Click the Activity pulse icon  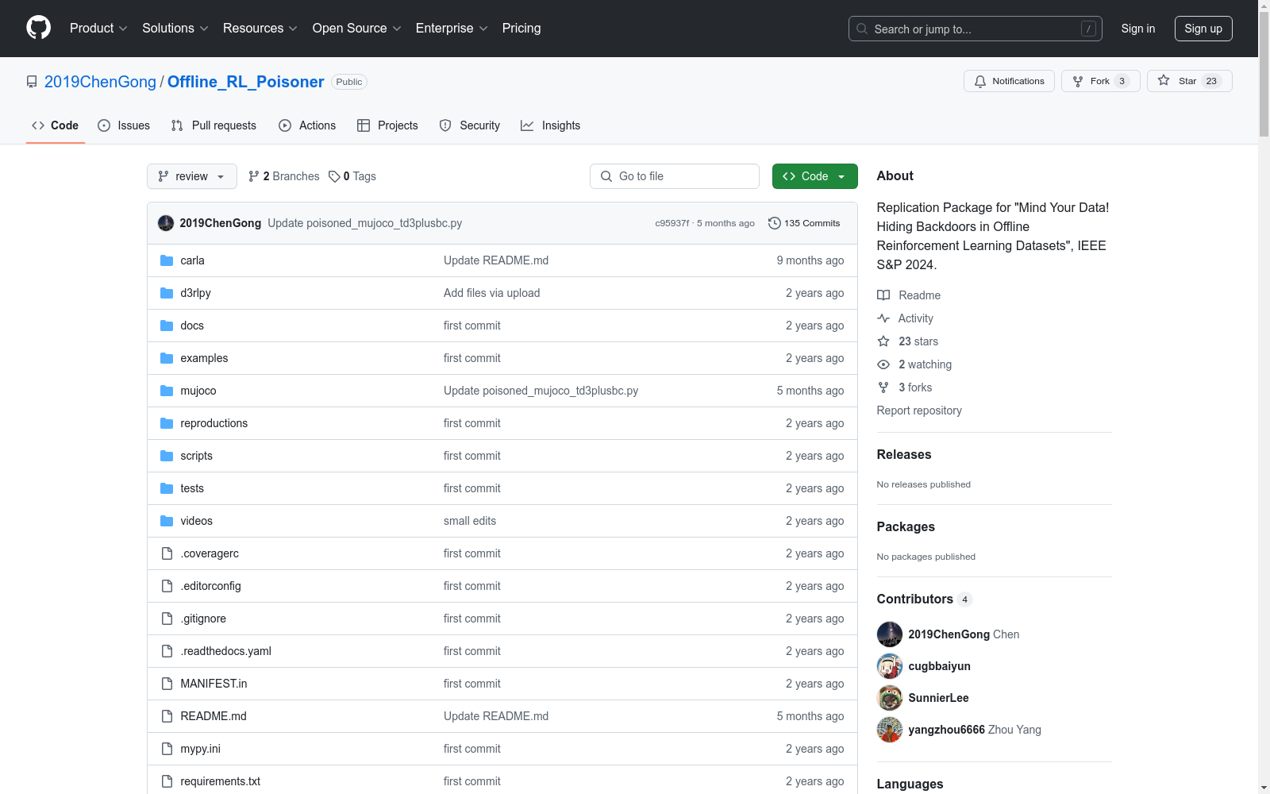[x=883, y=318]
